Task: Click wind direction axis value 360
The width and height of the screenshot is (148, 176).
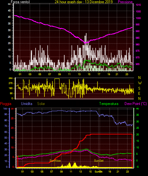Action: 10,78
